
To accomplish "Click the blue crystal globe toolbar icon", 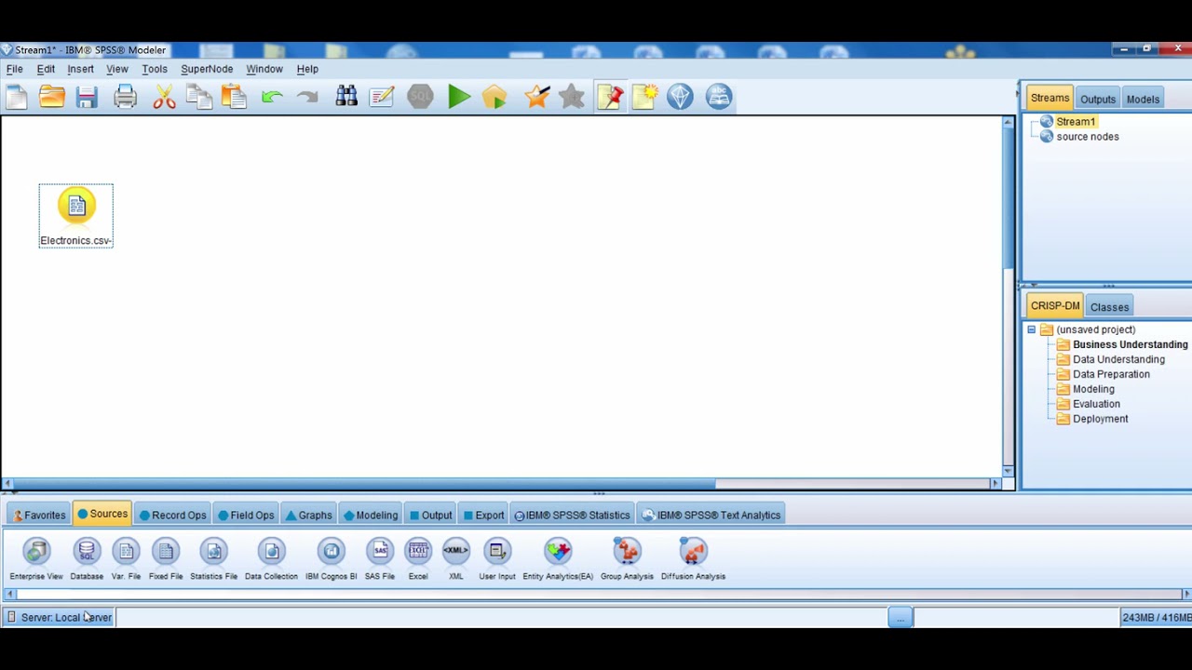I will pos(680,97).
